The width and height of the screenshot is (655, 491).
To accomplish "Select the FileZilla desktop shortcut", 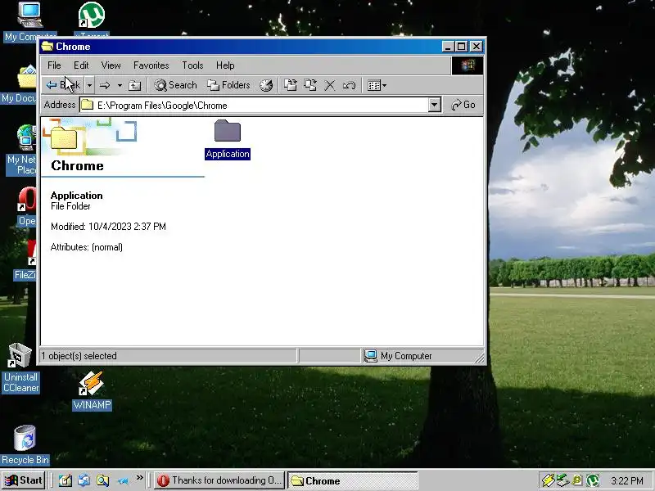I will pyautogui.click(x=25, y=260).
